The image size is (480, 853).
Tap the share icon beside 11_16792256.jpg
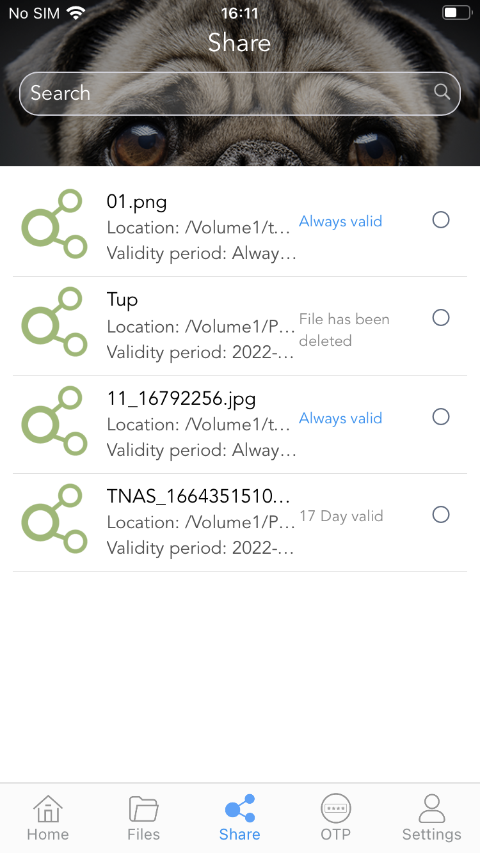coord(54,420)
